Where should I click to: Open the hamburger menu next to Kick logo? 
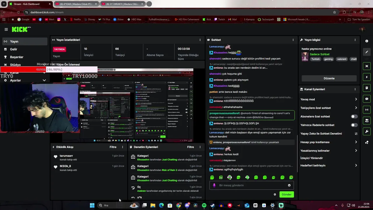coord(6,29)
